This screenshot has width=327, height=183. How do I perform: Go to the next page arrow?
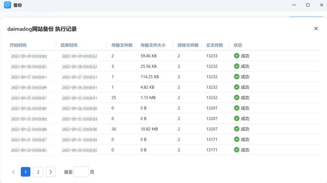[51, 172]
